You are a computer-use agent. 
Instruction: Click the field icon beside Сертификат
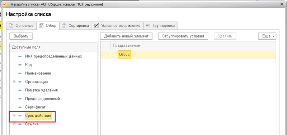point(20,107)
